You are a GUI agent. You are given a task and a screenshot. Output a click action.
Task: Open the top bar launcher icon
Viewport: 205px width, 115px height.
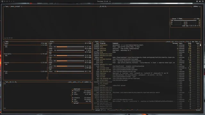(x=2, y=1)
